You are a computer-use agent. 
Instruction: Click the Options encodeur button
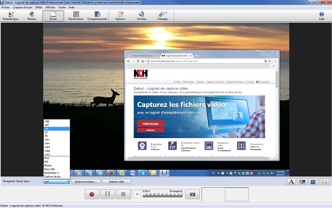tap(86, 182)
